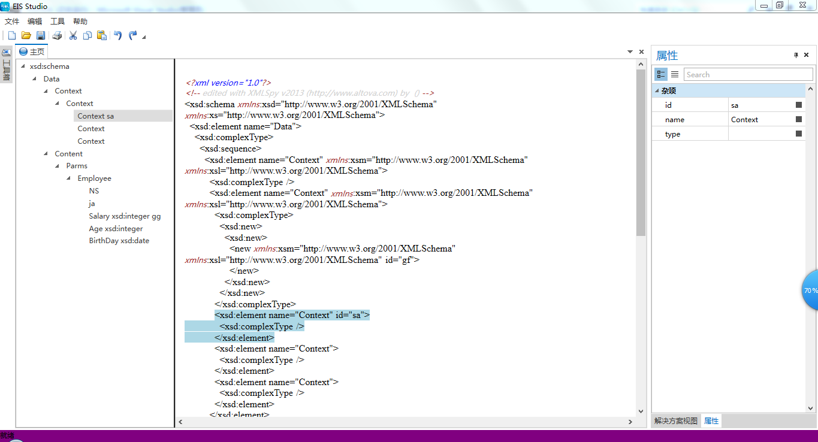The image size is (818, 442).
Task: Click the Print toolbar icon
Action: click(57, 35)
